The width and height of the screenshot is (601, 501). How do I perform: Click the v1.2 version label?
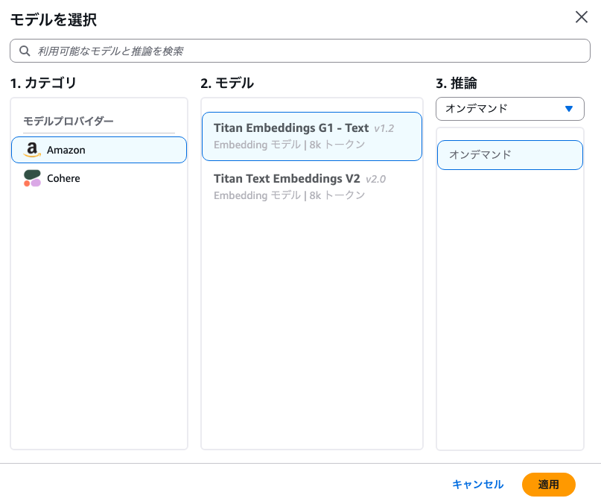click(x=384, y=128)
